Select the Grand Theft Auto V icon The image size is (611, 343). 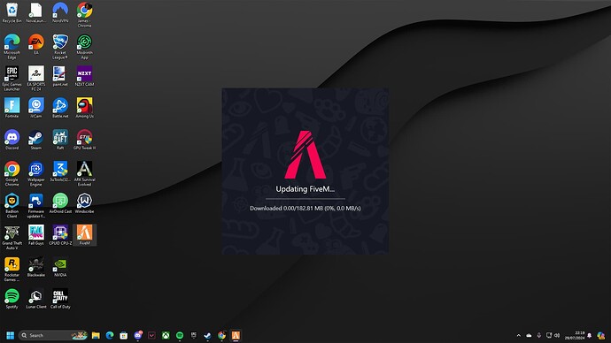[x=12, y=237]
